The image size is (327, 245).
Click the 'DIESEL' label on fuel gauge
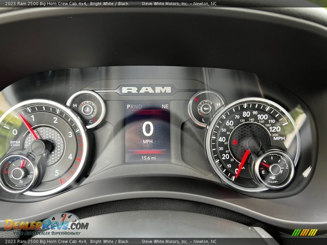273,182
